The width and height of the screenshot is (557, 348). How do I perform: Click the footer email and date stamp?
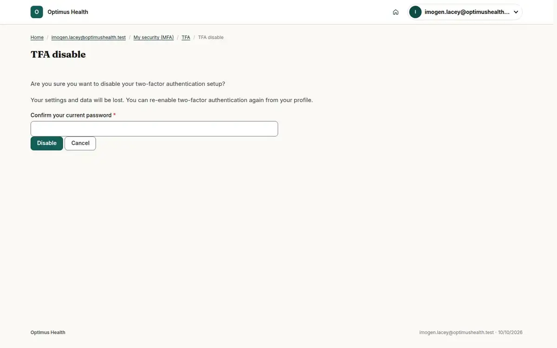[x=471, y=332]
